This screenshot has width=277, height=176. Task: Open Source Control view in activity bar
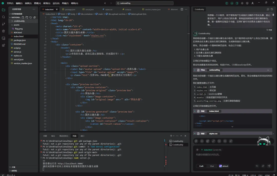tap(4, 24)
